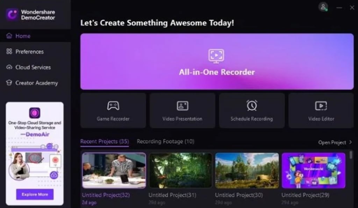Screen dimensions: 358x208
Task: Open the Game Recorder gamepad icon
Action: point(113,105)
